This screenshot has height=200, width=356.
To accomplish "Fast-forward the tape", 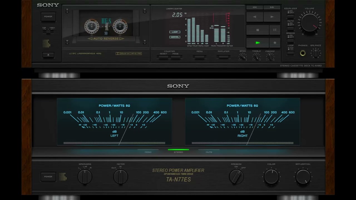I will click(272, 7).
